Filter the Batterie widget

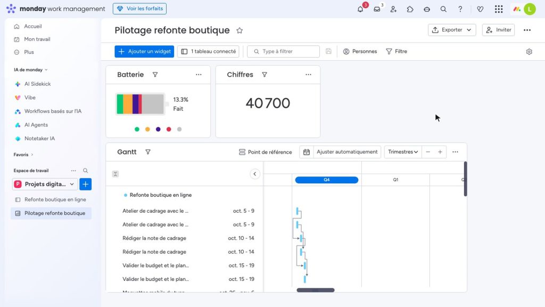click(155, 75)
